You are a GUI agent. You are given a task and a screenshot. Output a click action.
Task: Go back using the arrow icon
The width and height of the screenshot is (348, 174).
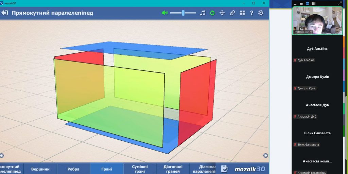[4, 13]
